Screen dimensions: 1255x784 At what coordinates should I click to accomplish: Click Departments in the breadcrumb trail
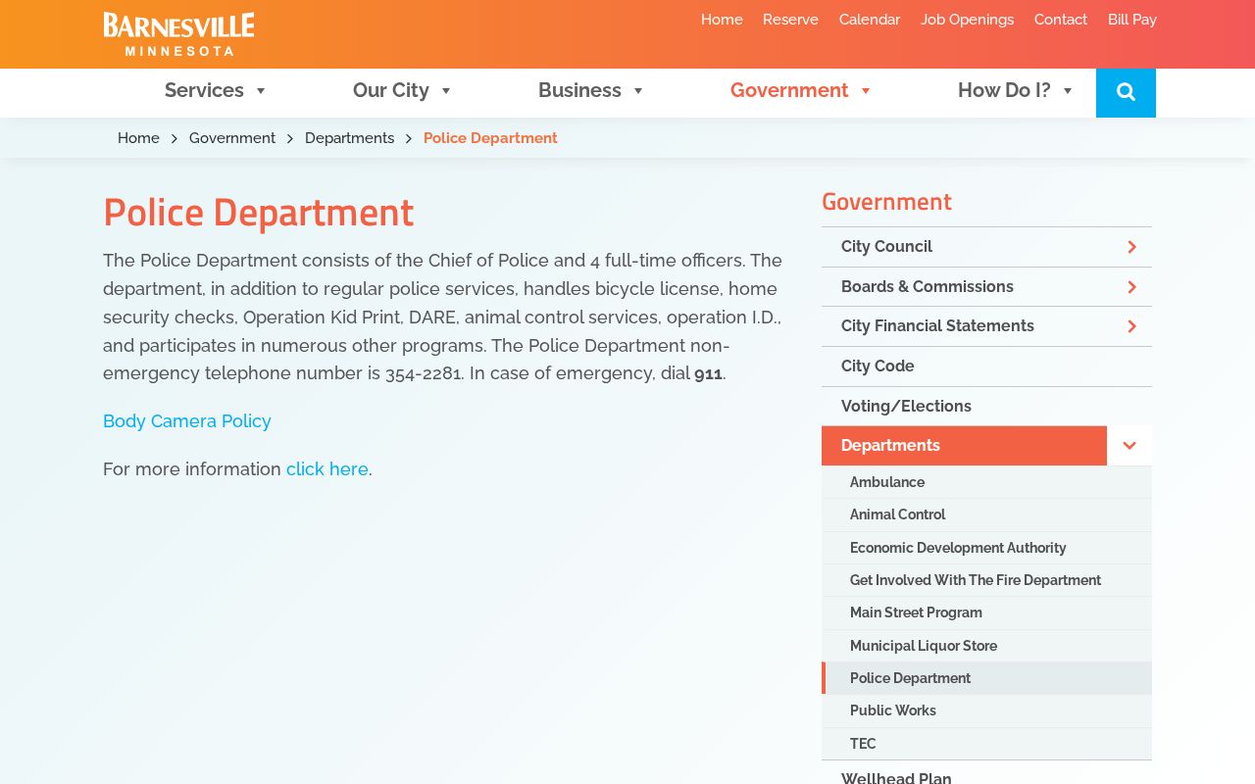[349, 138]
